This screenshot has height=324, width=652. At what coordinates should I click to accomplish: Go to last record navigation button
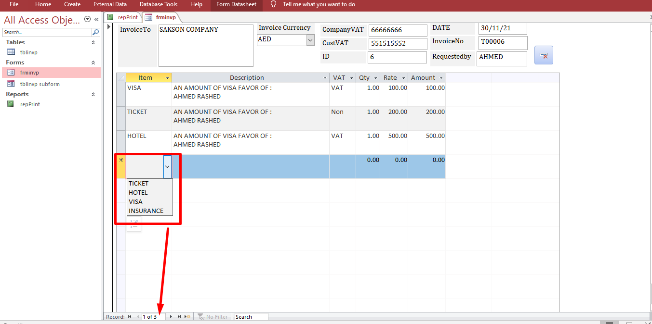click(179, 317)
